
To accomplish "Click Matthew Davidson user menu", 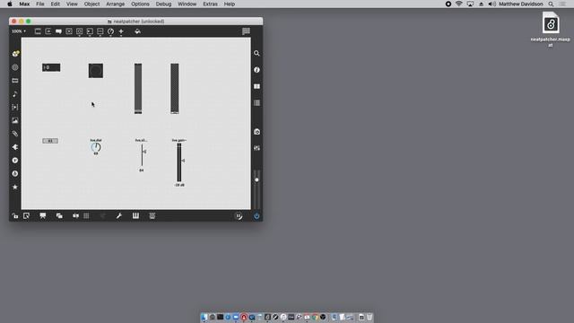I will tap(520, 4).
